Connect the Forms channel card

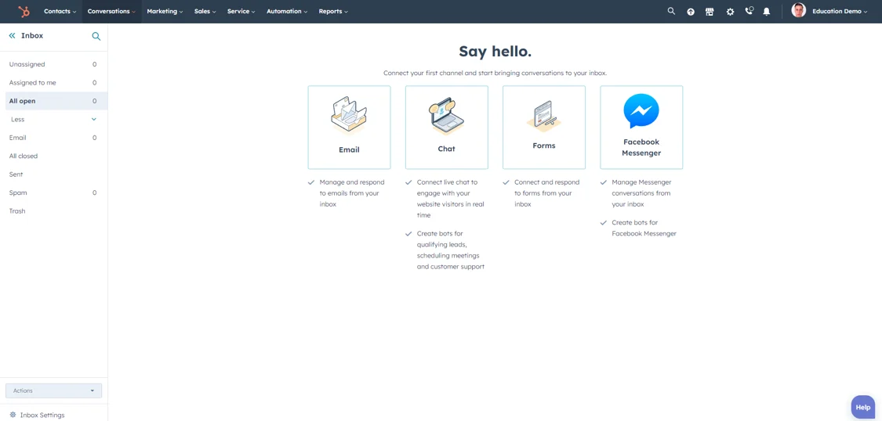click(x=544, y=128)
